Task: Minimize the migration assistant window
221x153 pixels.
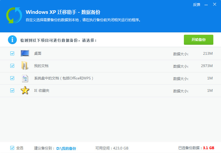Action: point(206,5)
